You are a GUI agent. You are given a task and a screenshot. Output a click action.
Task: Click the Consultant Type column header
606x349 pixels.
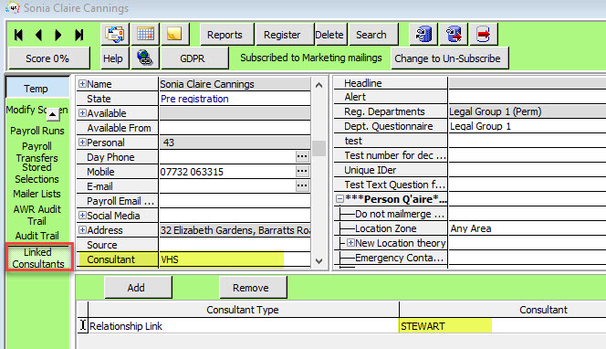[243, 310]
